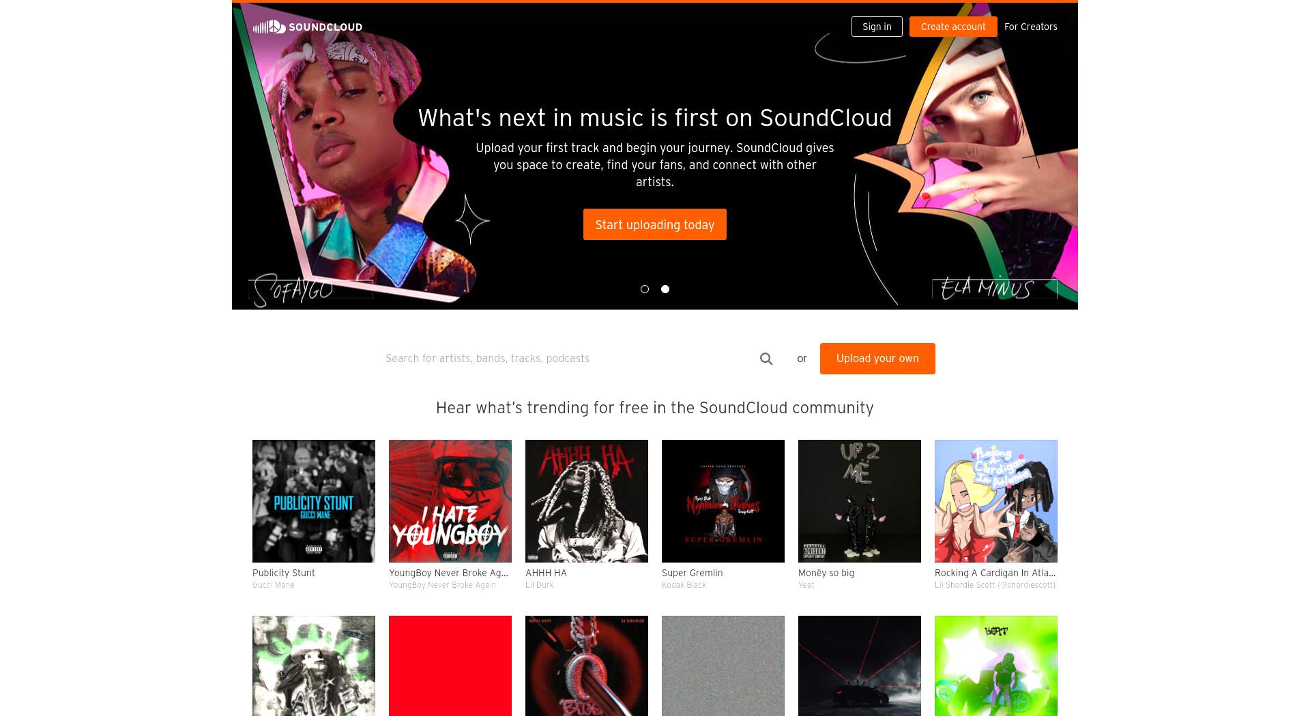Click Start uploading today button
1310x716 pixels.
point(655,224)
